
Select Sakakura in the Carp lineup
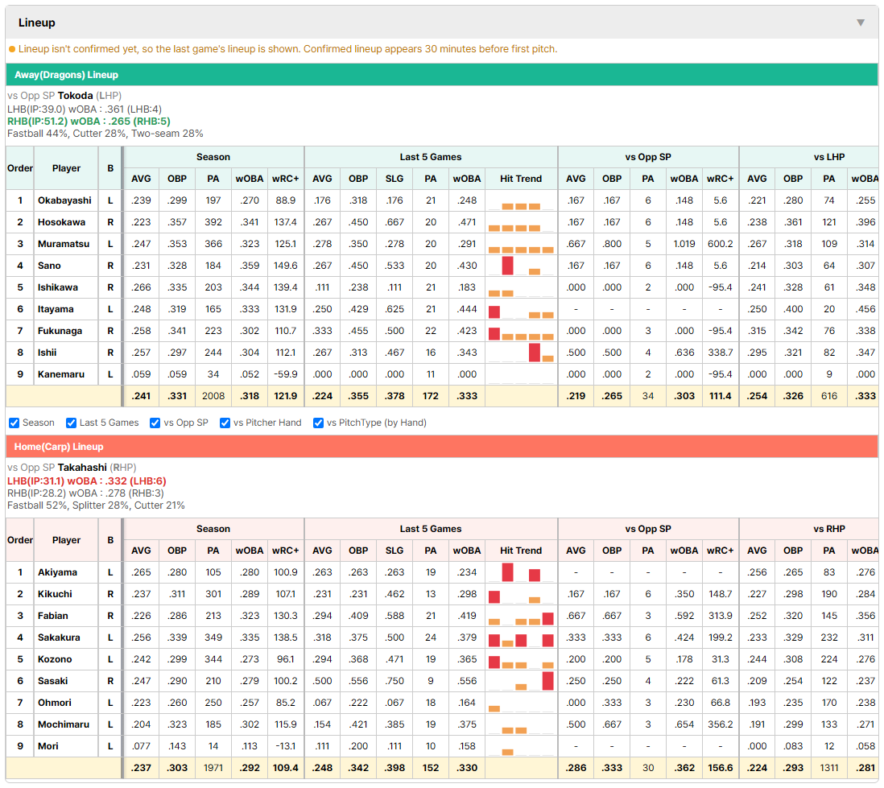coord(59,637)
